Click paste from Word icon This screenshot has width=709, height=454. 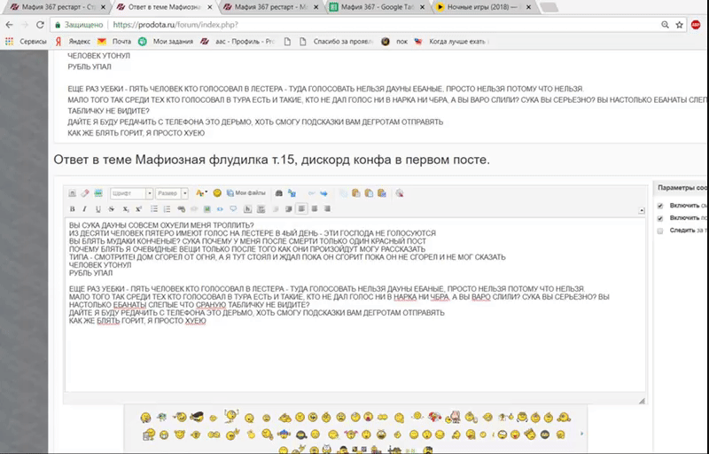(x=382, y=193)
